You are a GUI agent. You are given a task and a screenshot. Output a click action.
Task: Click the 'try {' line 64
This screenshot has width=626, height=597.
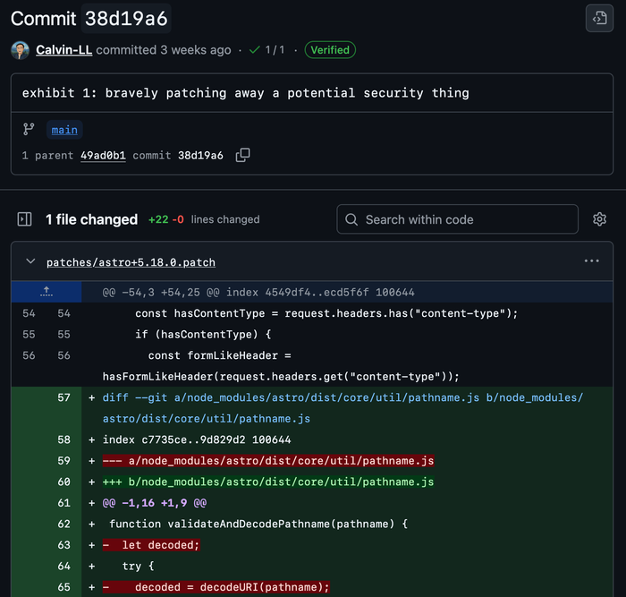[138, 566]
